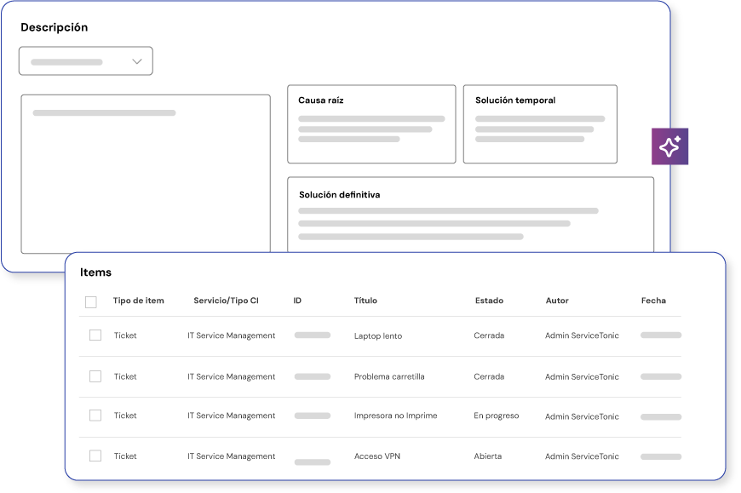Click Admin ServiceTonic in the Acceso VPN row

582,456
